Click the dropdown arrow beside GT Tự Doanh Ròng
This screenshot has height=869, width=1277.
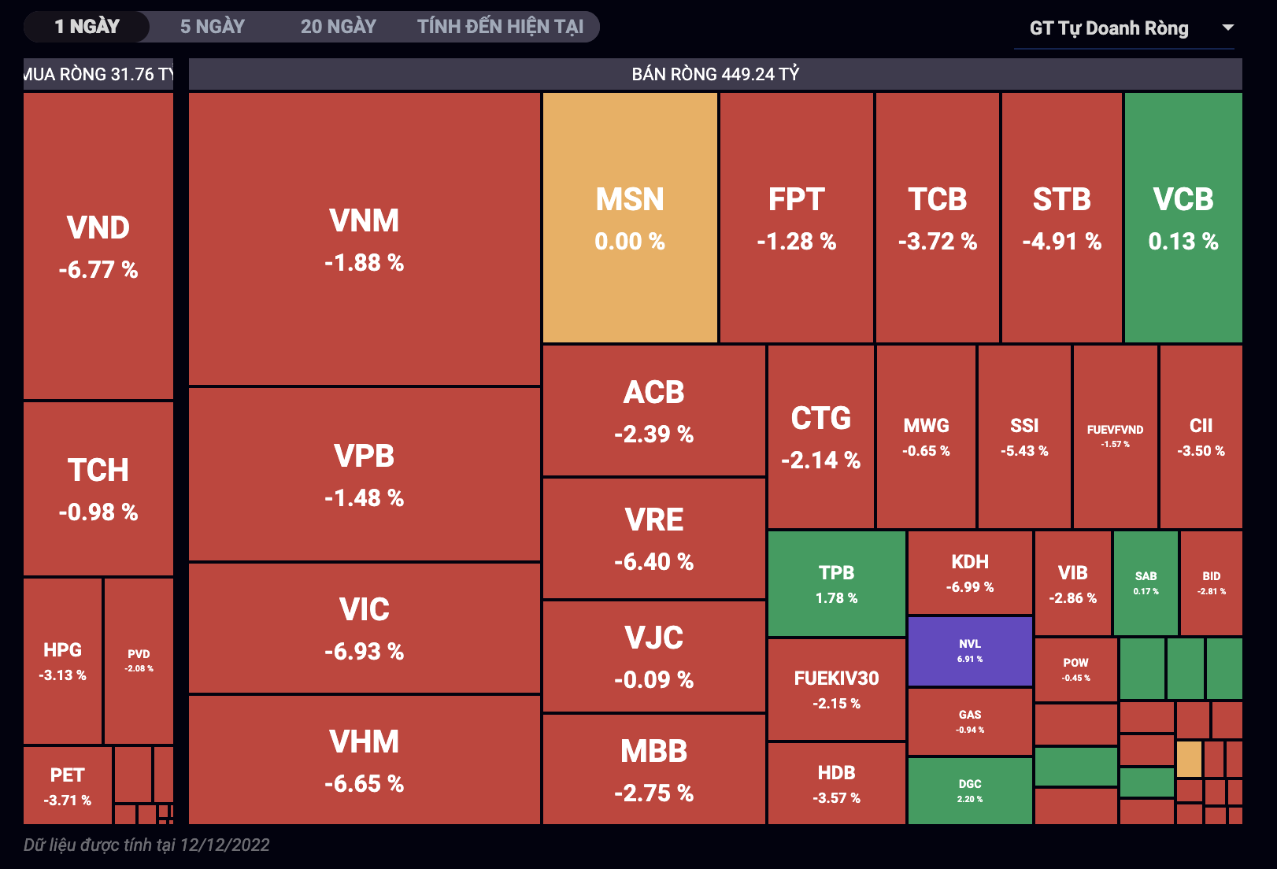tap(1227, 28)
